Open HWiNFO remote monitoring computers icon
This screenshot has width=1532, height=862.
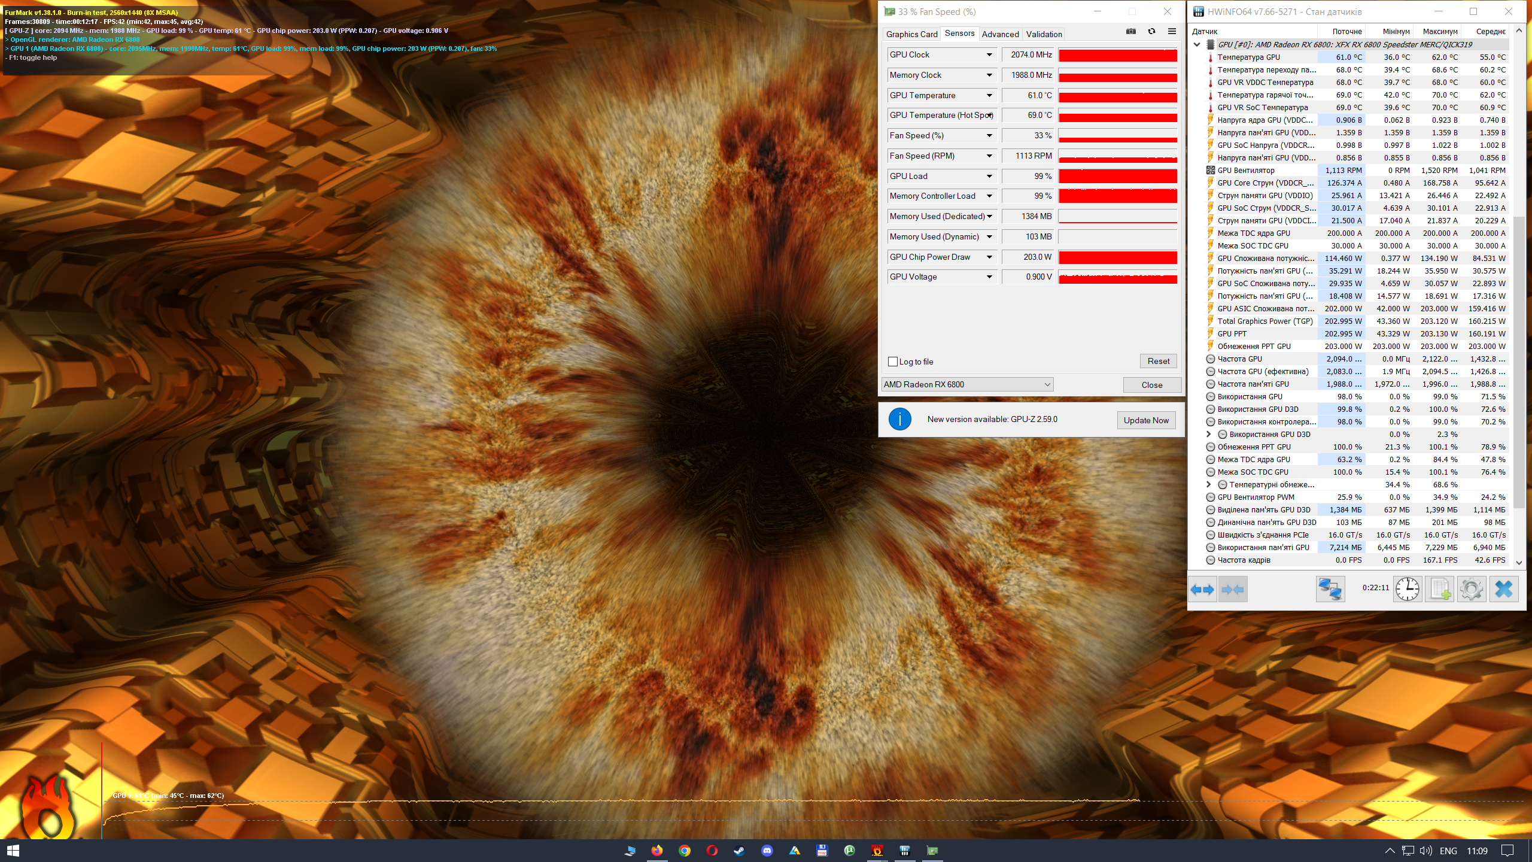point(1330,590)
